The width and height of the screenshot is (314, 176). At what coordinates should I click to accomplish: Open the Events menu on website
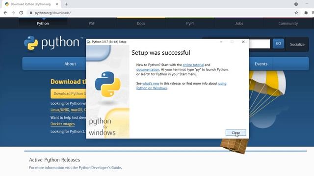(261, 64)
